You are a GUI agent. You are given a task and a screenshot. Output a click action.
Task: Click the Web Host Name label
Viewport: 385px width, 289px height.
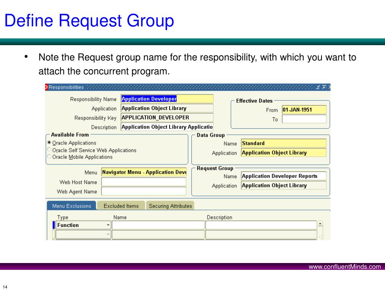tap(78, 182)
